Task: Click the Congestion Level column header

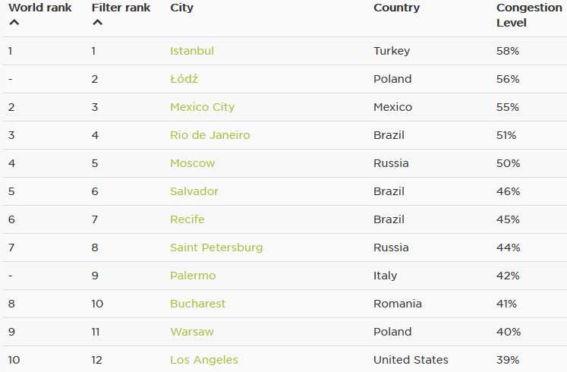Action: [529, 15]
